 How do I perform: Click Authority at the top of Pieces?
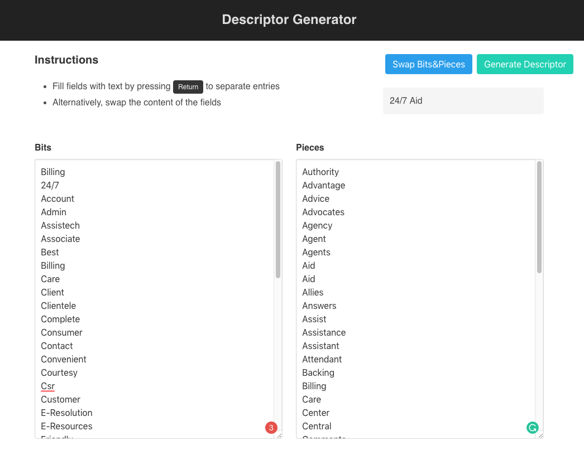(320, 172)
